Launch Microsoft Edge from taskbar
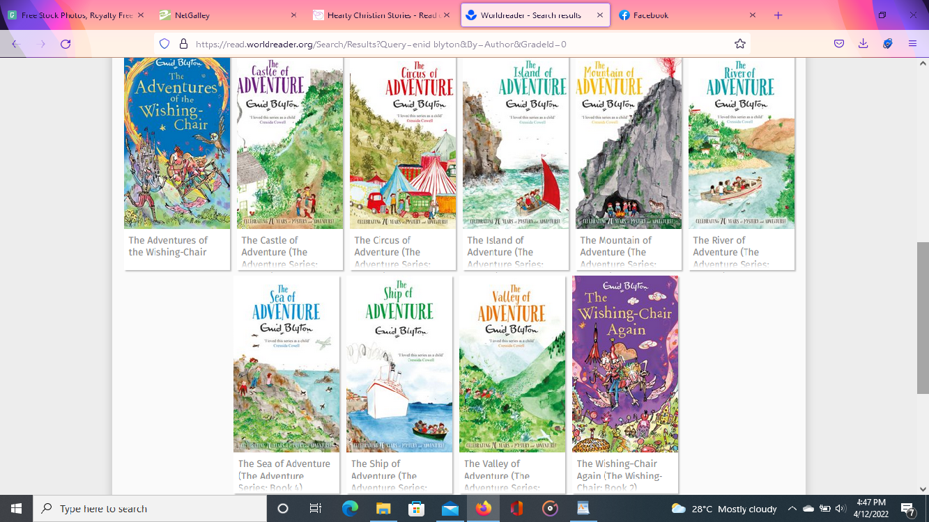929x522 pixels. tap(349, 508)
